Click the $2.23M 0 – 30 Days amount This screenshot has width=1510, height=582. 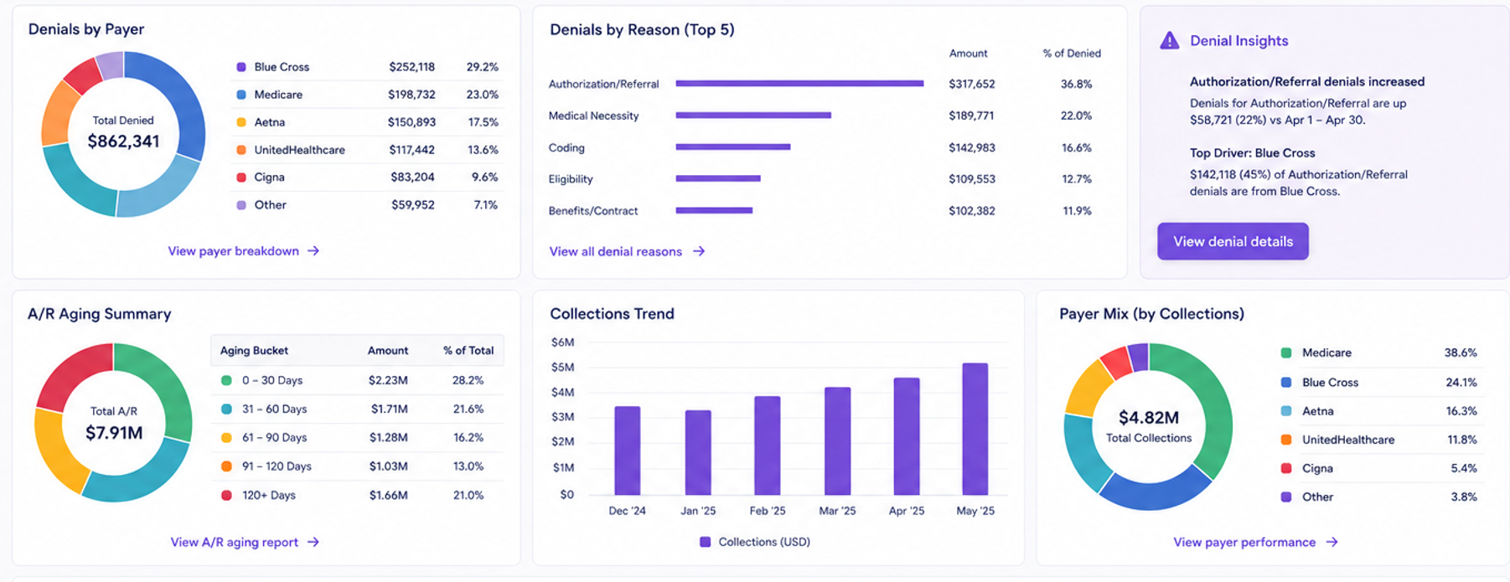[x=388, y=380]
